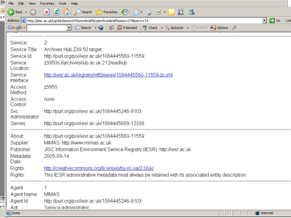Open the Tools menu
The width and height of the screenshot is (291, 218).
click(x=63, y=3)
